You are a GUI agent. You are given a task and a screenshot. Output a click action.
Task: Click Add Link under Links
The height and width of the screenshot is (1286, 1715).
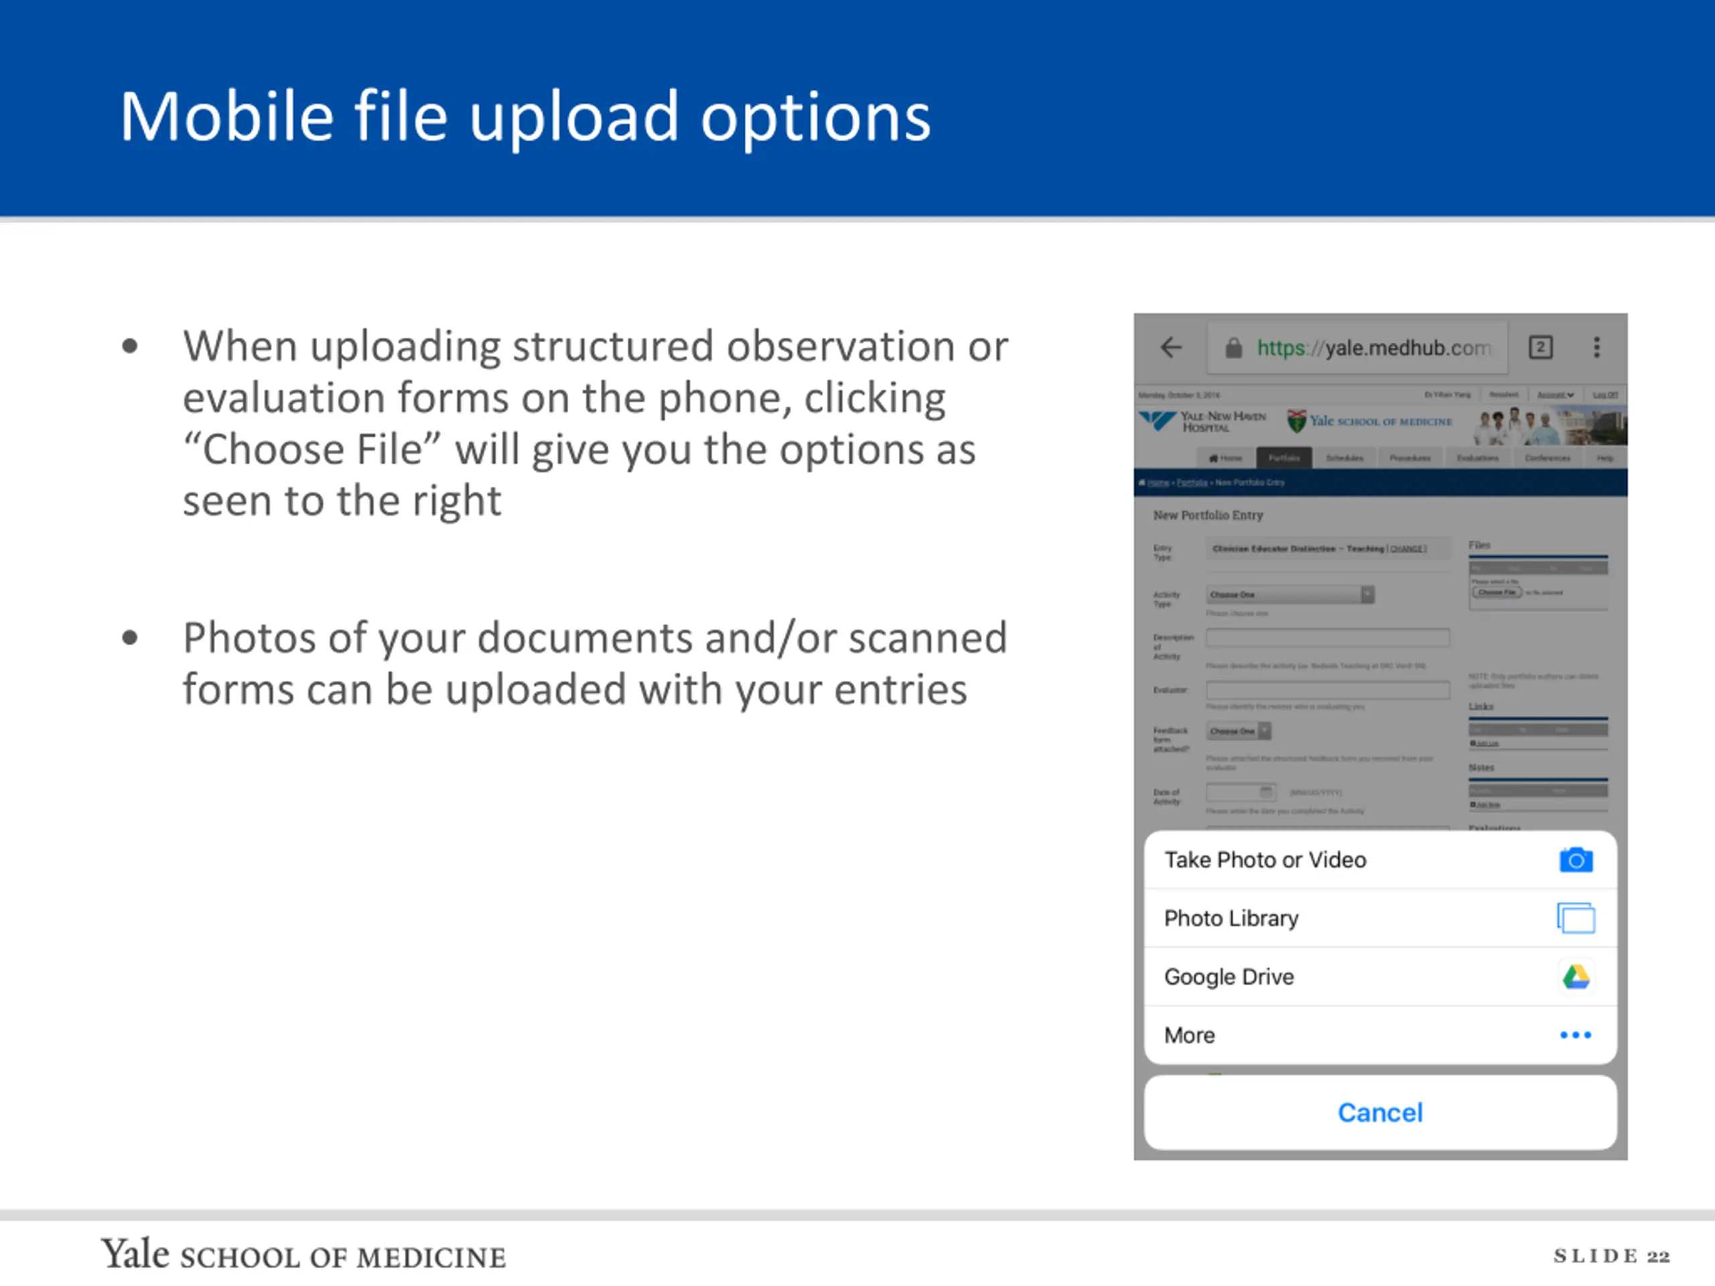pos(1484,743)
